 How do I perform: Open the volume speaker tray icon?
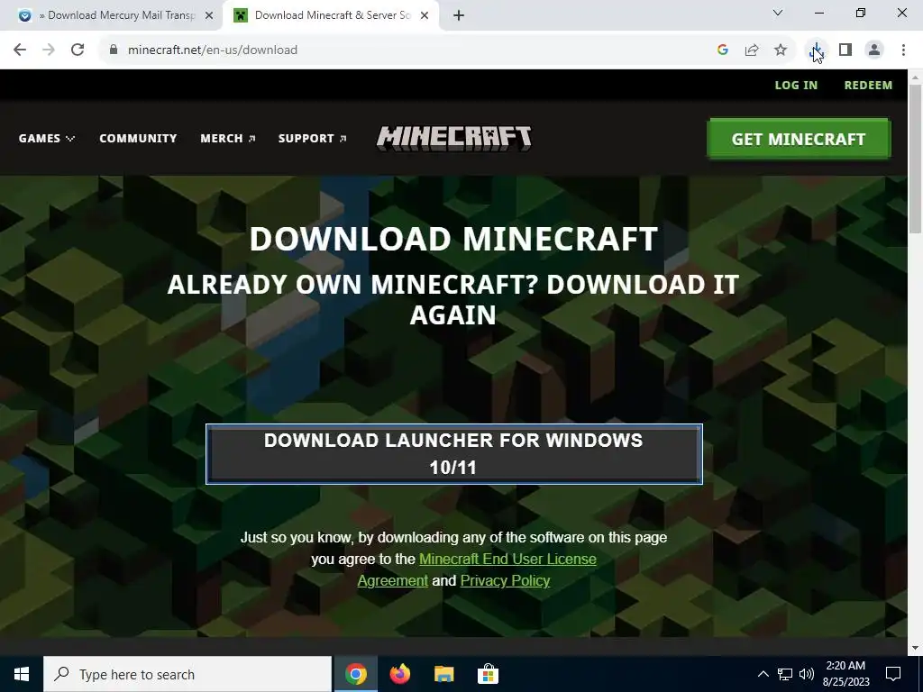point(807,674)
